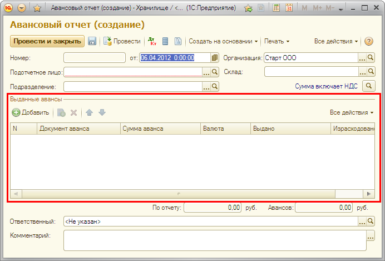The width and height of the screenshot is (385, 261).
Task: Click Сумма включает НДС link
Action: click(x=326, y=86)
